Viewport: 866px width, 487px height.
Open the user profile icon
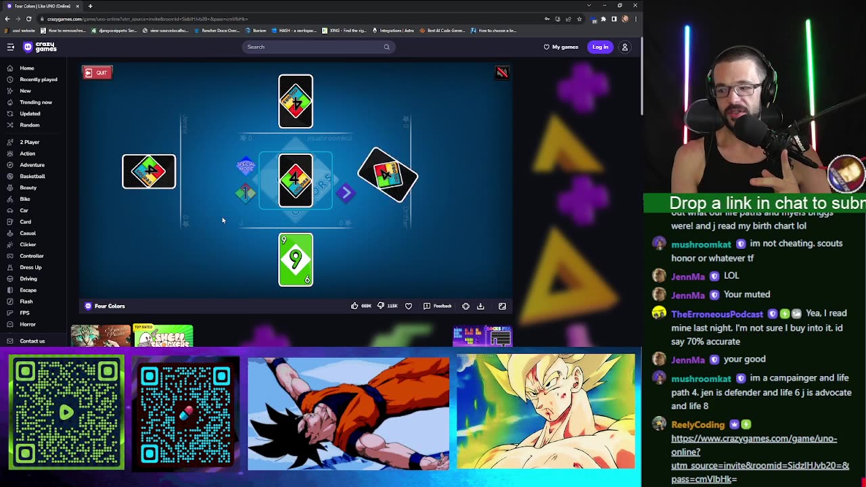[624, 47]
